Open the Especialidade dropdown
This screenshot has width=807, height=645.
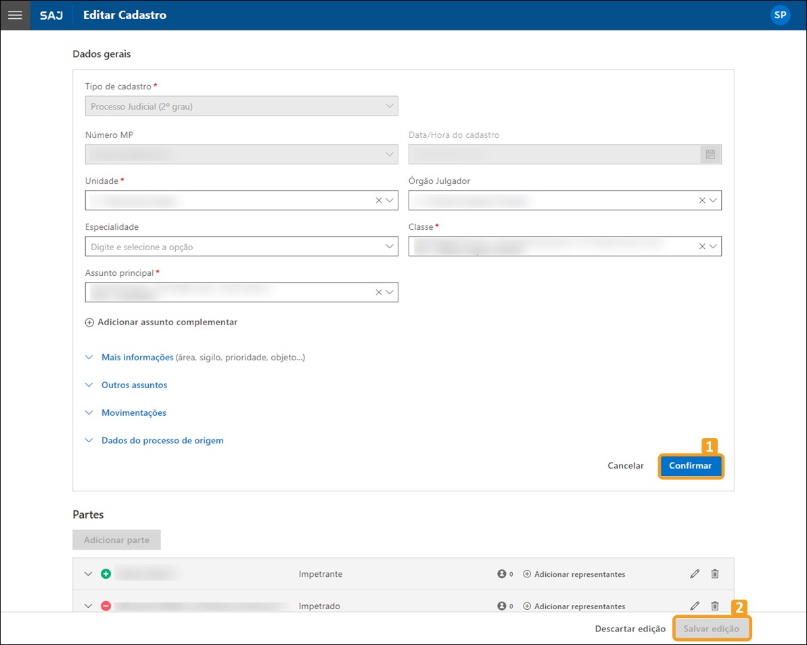(390, 247)
